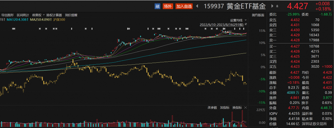Viewport: 334px width, 128px height.
Task: Toggle the 沪深300 overlay comparison
Action: (59, 20)
